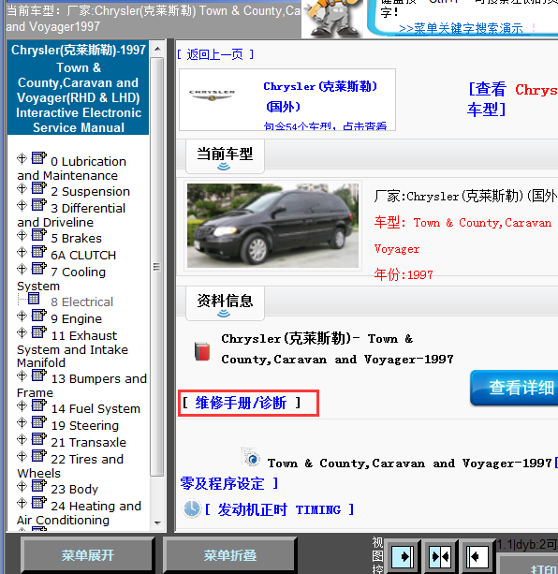Click the black minivan photo

[272, 226]
